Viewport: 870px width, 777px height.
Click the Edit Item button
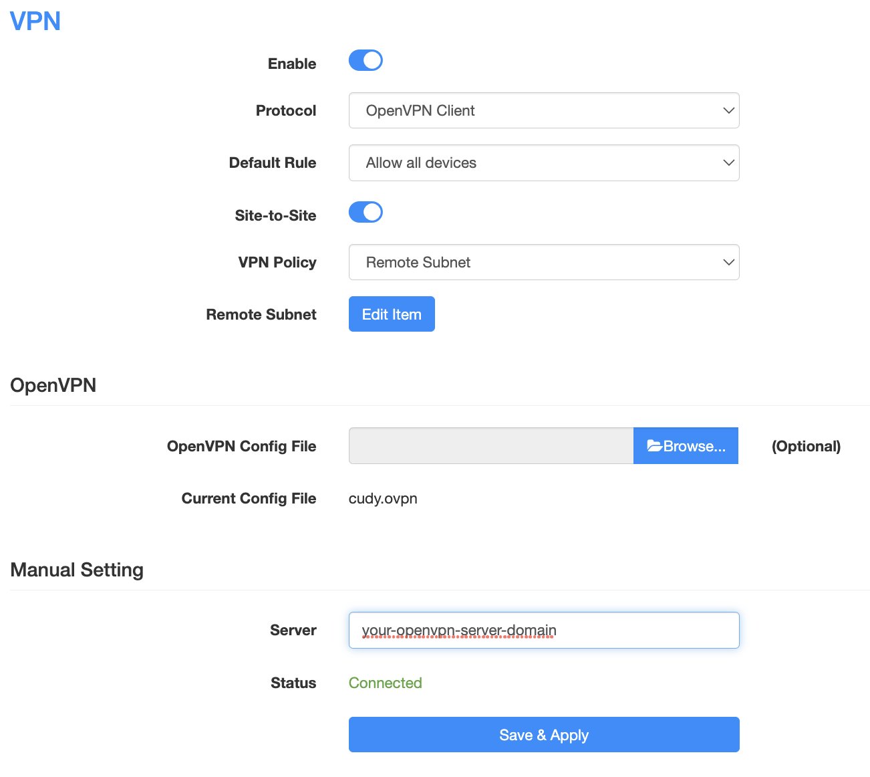click(392, 314)
